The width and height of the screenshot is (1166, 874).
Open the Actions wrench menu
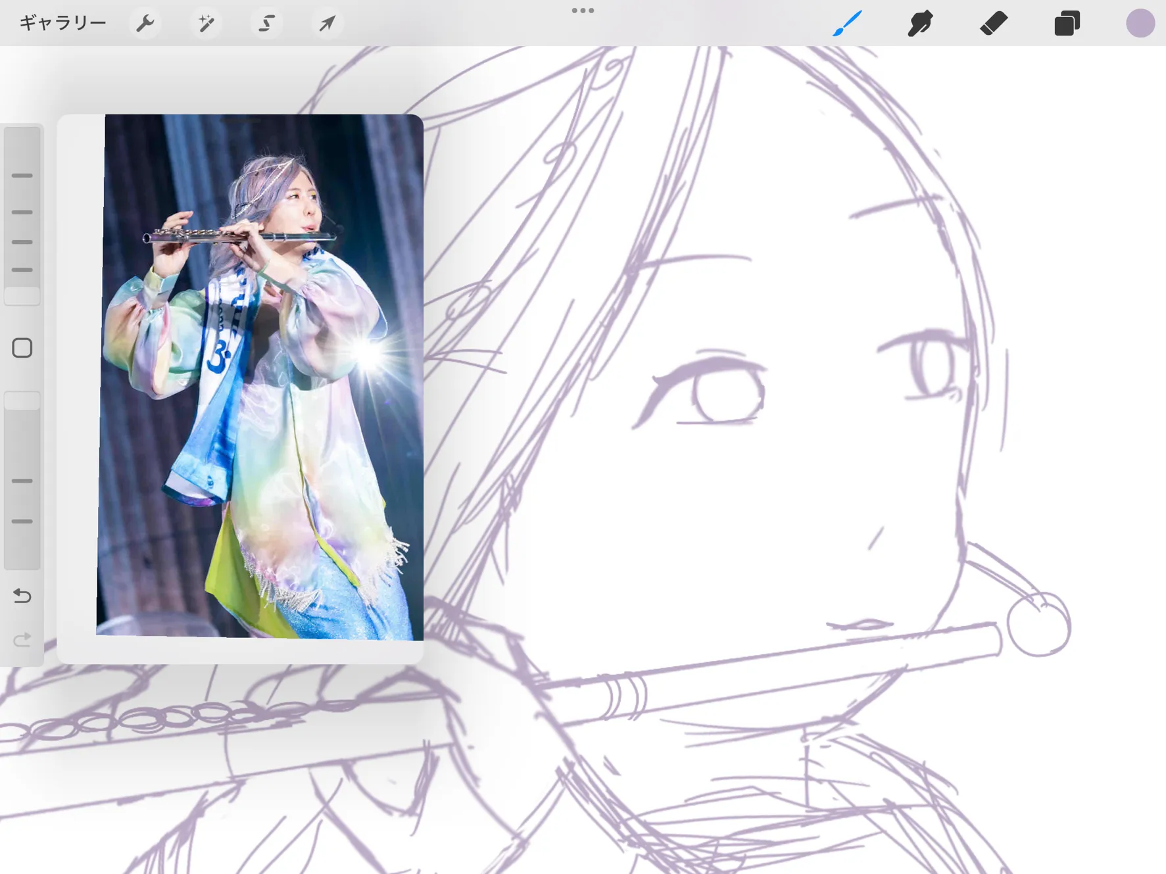coord(145,23)
